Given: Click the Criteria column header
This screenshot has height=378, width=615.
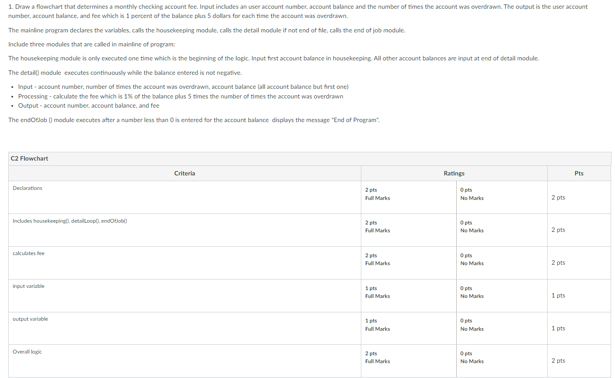Looking at the screenshot, I should pyautogui.click(x=185, y=173).
